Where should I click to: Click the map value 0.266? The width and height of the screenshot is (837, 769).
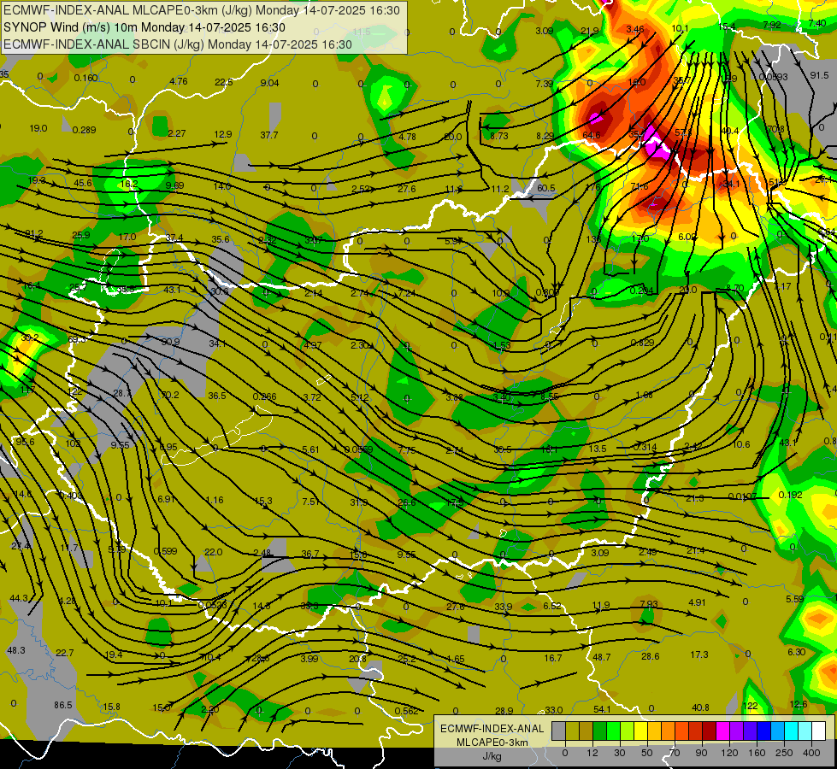(x=265, y=396)
